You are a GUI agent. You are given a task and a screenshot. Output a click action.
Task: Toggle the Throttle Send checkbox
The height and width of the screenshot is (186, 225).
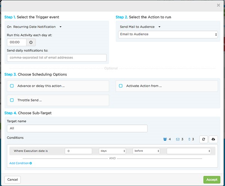tap(12, 100)
